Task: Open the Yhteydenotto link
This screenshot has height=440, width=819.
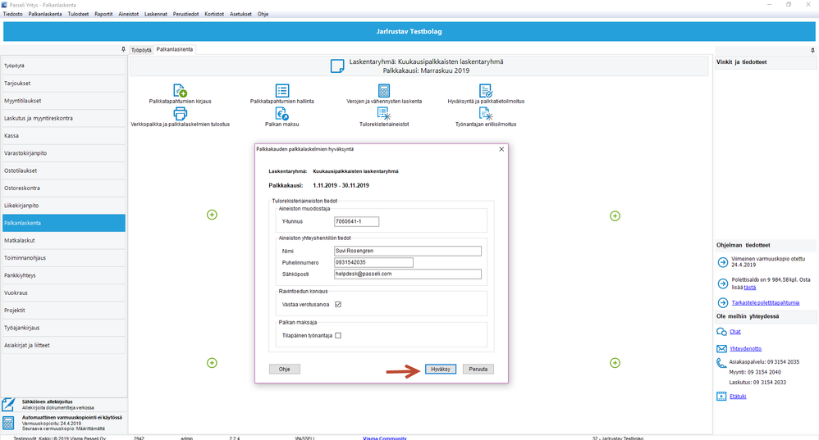Action: pos(745,349)
